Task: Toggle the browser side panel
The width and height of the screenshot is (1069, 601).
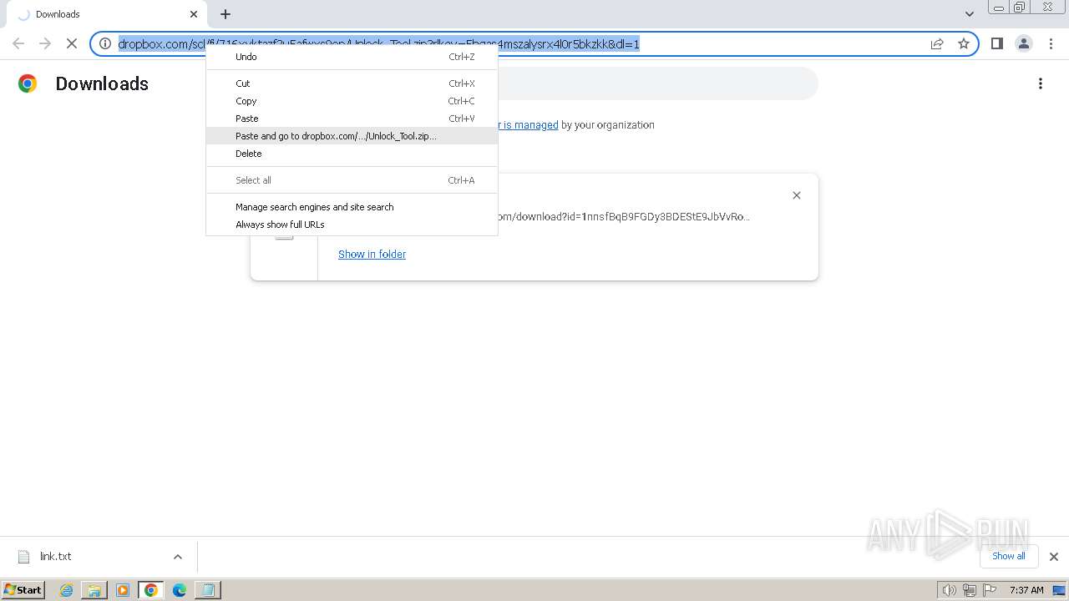Action: click(x=996, y=43)
